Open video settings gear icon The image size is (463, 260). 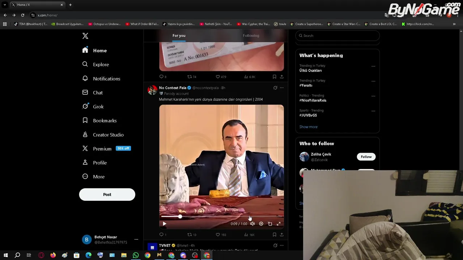click(x=261, y=224)
